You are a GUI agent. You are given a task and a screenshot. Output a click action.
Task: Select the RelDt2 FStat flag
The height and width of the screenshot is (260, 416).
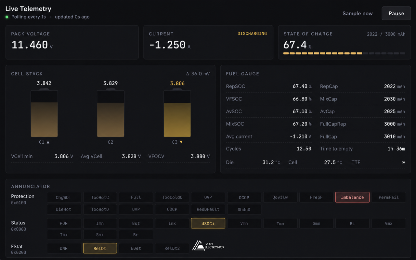tap(172, 248)
